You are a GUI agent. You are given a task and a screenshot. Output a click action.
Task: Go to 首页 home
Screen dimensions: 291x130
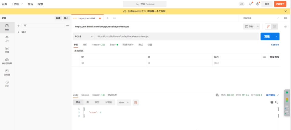tap(4, 4)
